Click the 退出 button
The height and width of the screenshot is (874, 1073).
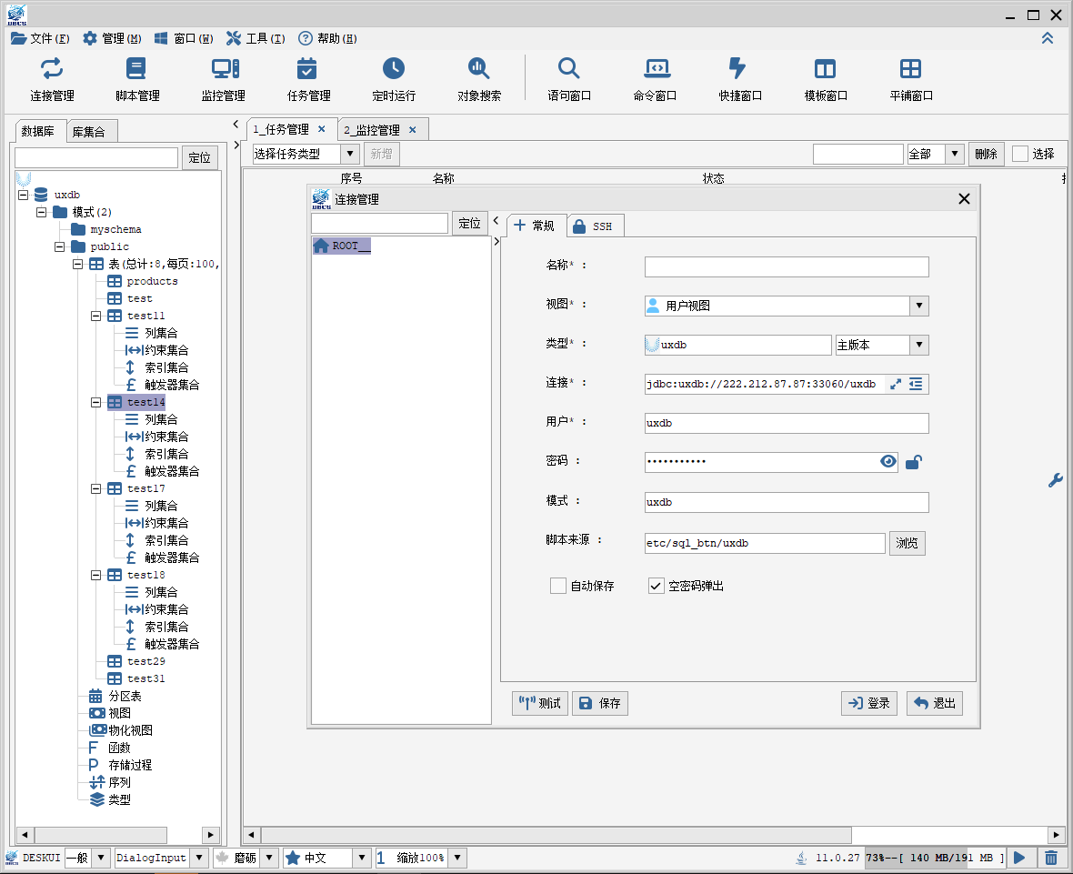click(x=935, y=703)
